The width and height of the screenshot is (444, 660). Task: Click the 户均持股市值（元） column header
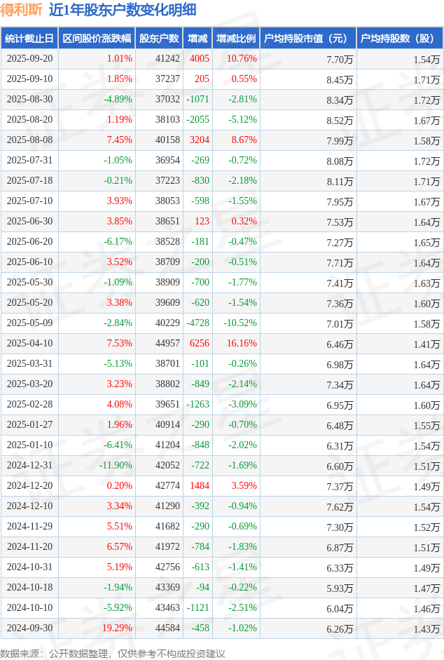click(x=308, y=39)
